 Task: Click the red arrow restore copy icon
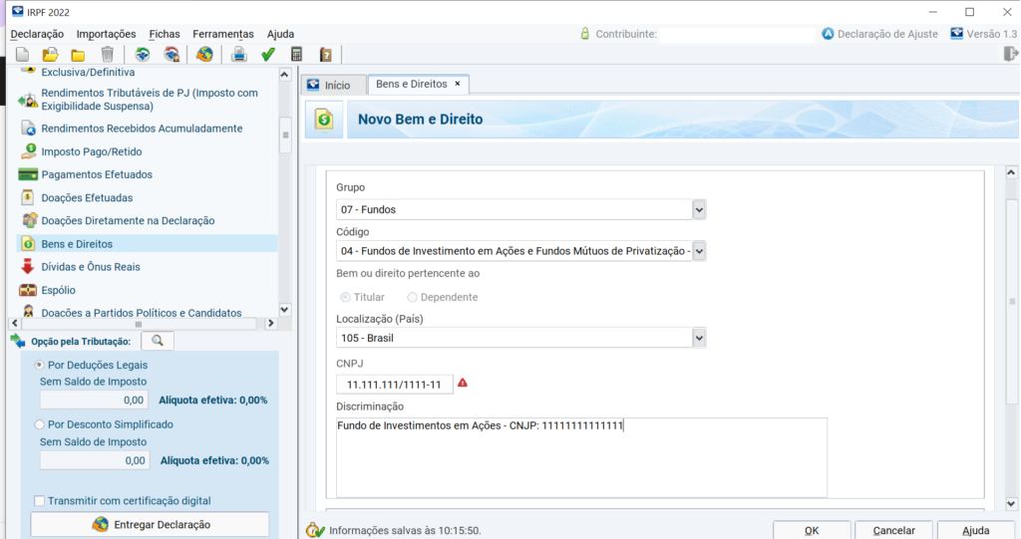click(171, 55)
